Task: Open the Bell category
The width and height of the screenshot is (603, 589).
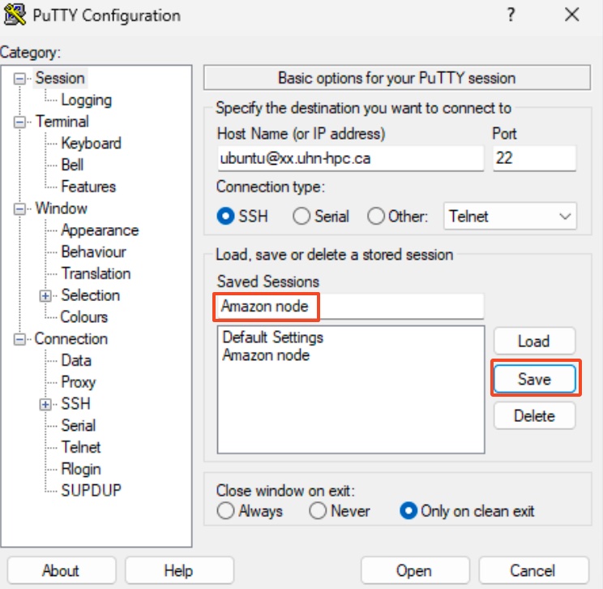Action: point(72,165)
